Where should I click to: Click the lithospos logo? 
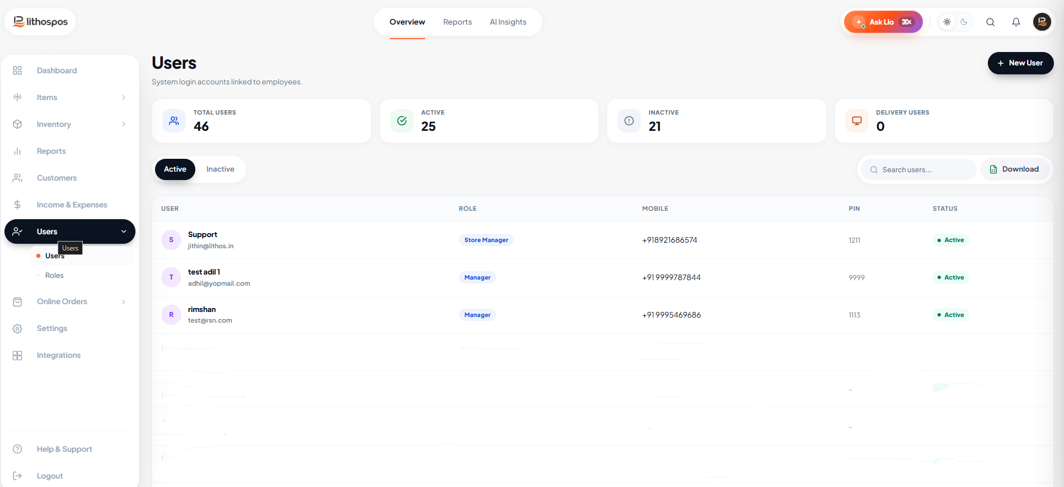(40, 22)
